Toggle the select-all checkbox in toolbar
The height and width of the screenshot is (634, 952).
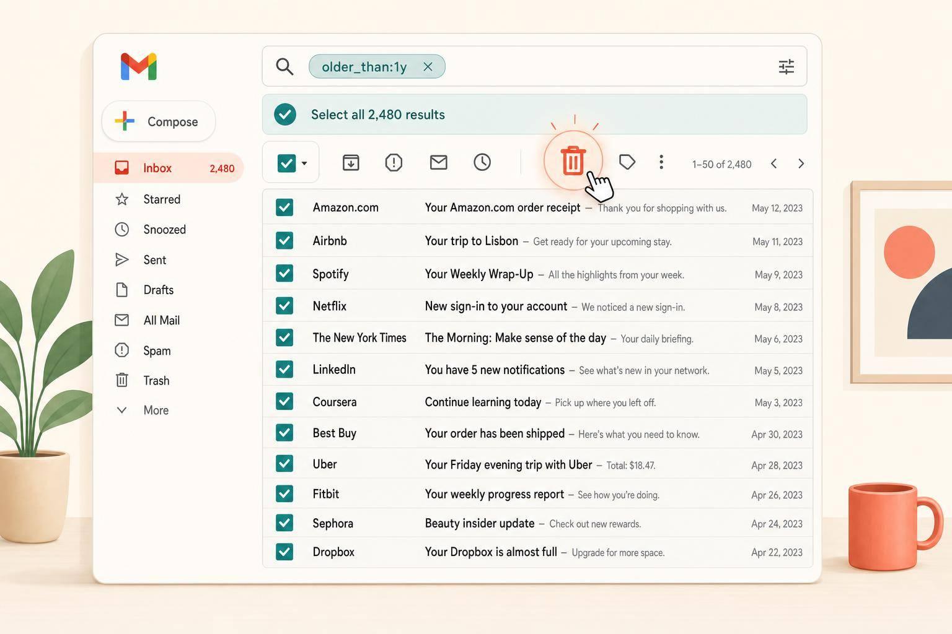coord(286,163)
